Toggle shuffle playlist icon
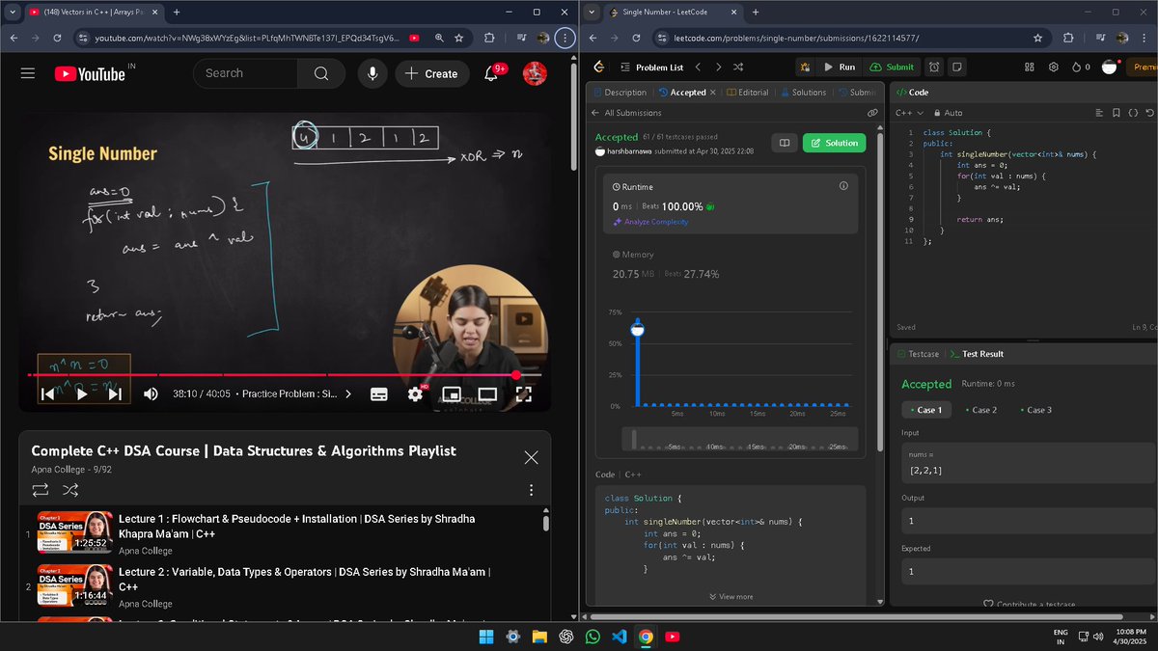Viewport: 1158px width, 651px height. 70,490
